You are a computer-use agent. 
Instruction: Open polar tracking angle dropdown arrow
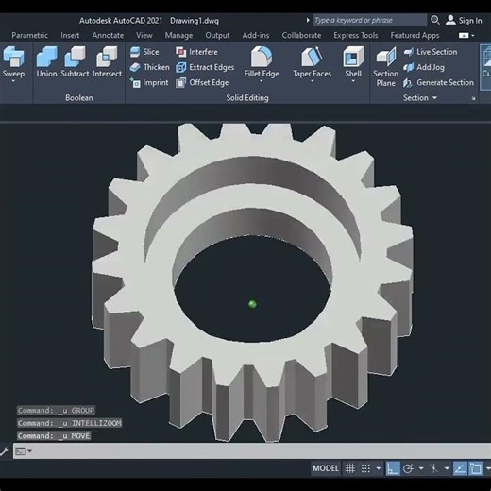click(421, 468)
